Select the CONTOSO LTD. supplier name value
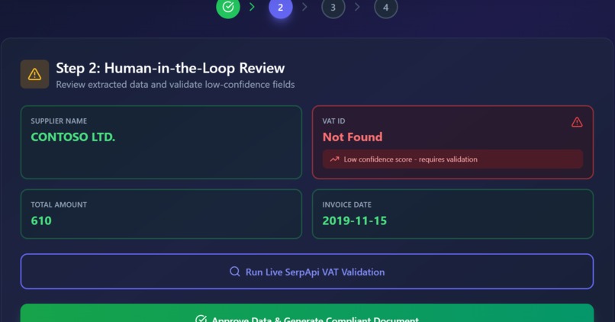The height and width of the screenshot is (322, 615). 73,137
